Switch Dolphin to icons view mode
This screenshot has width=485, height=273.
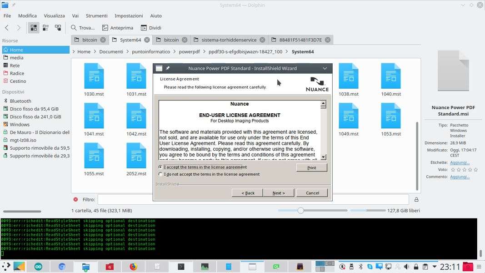tap(33, 28)
